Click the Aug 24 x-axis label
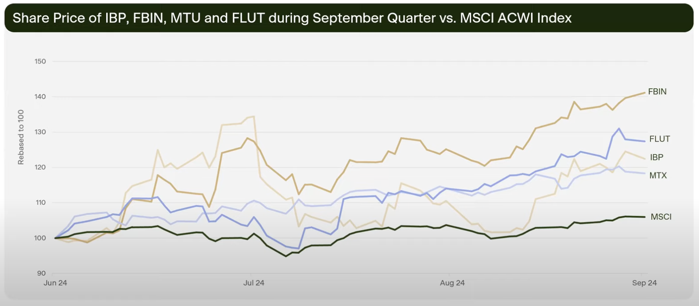699x306 pixels. tap(452, 283)
